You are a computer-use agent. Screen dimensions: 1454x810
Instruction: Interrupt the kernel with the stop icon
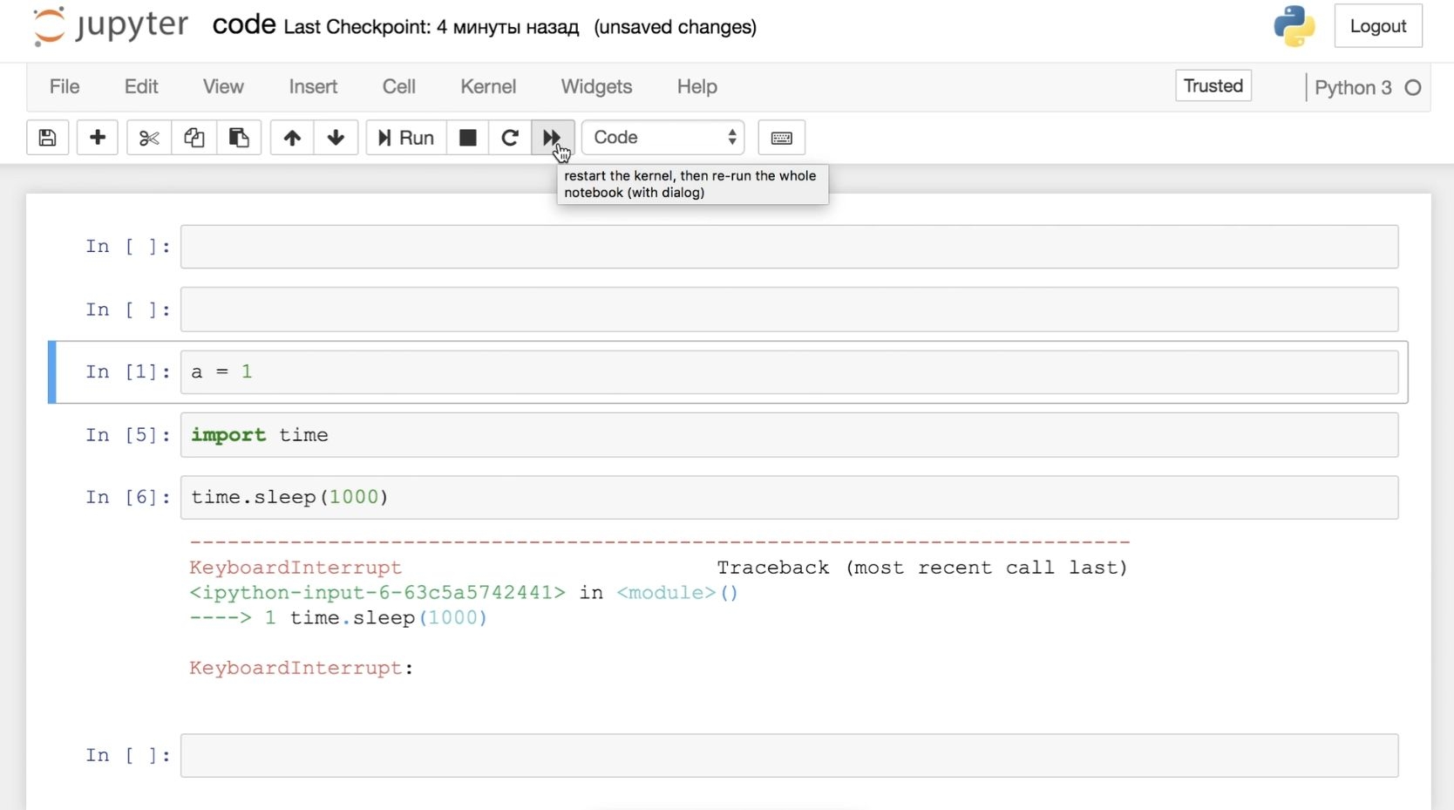pyautogui.click(x=468, y=138)
